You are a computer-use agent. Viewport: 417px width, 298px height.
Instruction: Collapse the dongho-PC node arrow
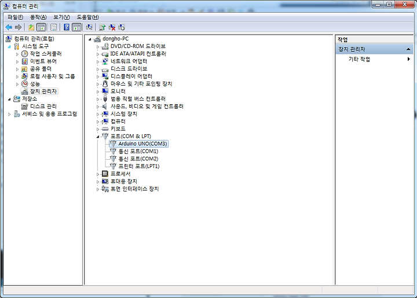90,39
